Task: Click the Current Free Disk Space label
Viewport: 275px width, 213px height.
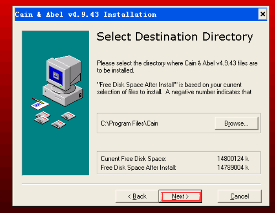Action: [133, 159]
